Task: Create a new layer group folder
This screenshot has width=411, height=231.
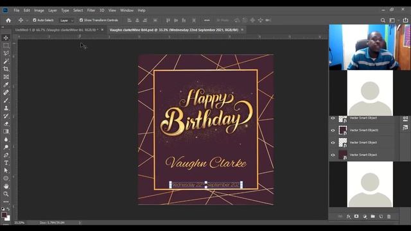Action: pyautogui.click(x=372, y=217)
